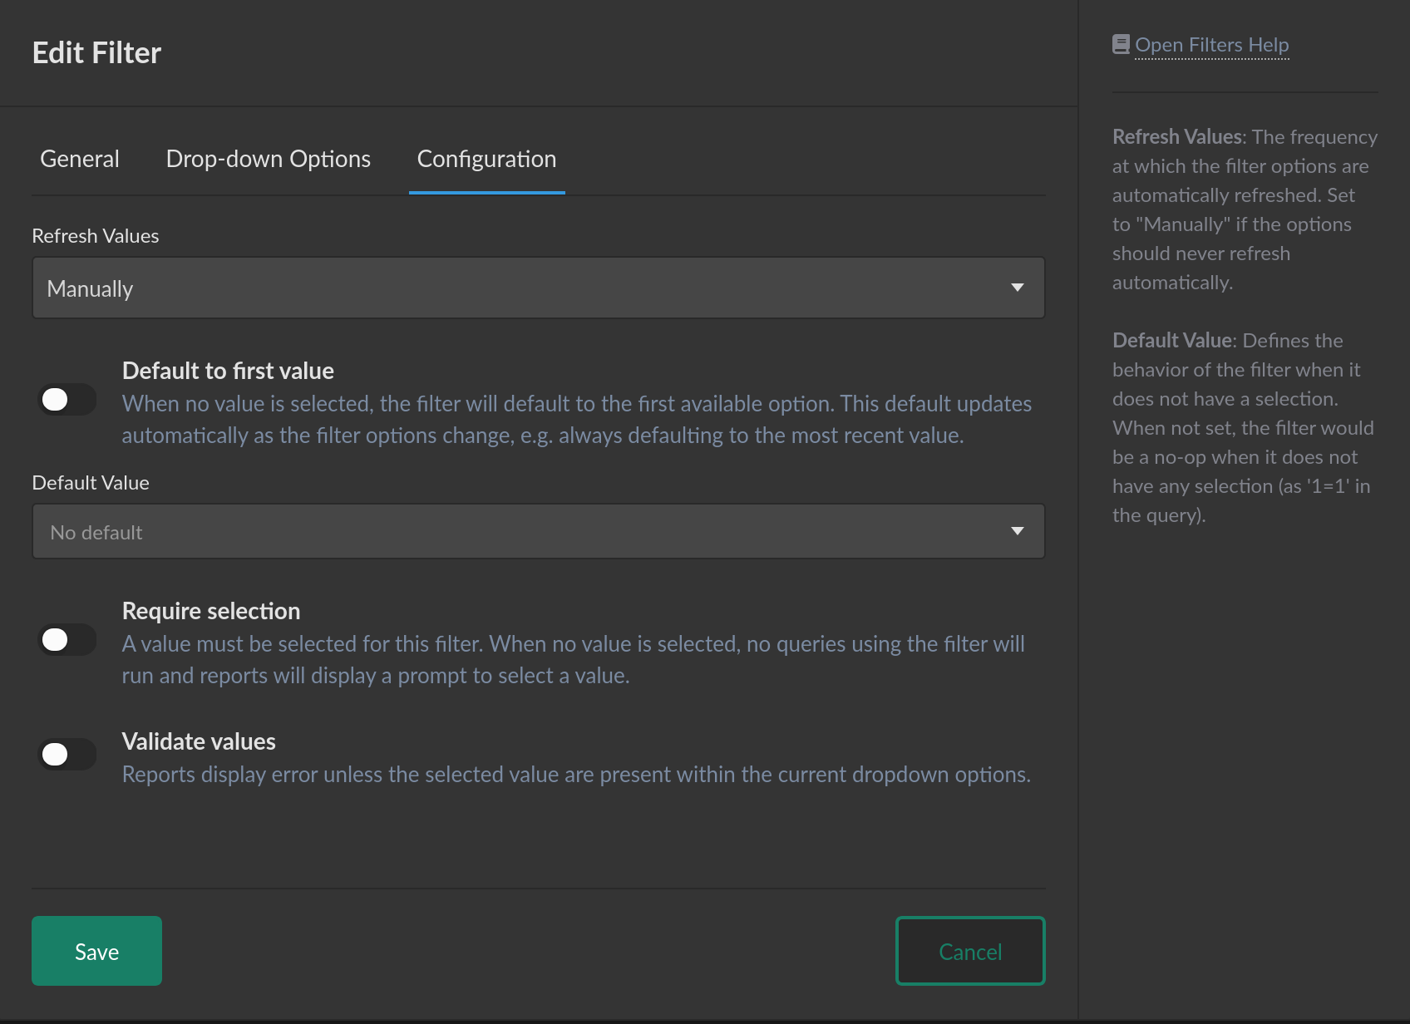Switch to the Drop-down Options tab

[x=269, y=159]
